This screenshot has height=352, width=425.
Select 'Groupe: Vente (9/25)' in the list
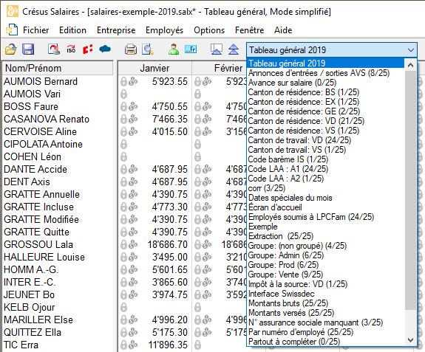[x=285, y=275]
